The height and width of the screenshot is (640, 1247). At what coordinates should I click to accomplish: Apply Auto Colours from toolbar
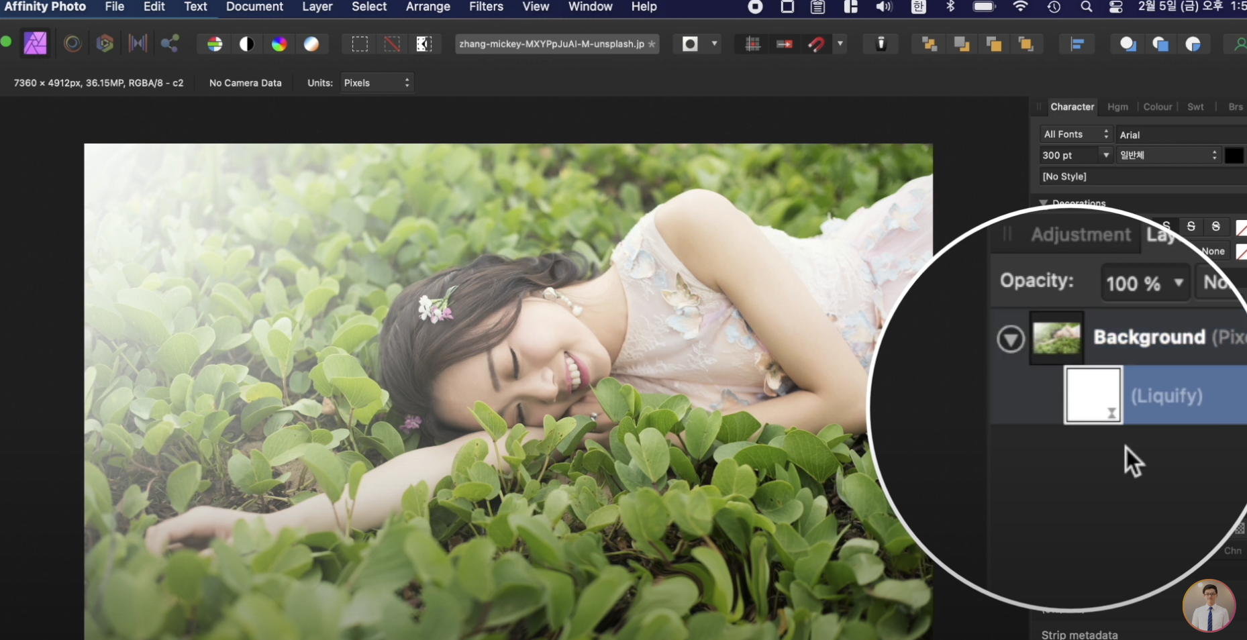pos(279,44)
